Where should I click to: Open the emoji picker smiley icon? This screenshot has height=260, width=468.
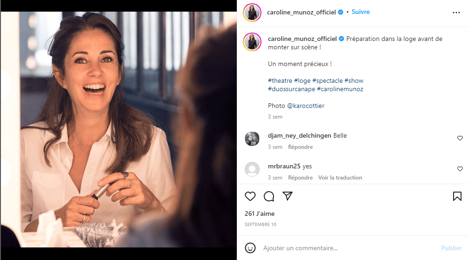point(250,248)
